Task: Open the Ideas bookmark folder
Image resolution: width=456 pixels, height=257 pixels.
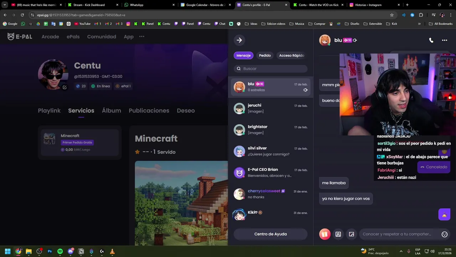Action: pos(251,24)
